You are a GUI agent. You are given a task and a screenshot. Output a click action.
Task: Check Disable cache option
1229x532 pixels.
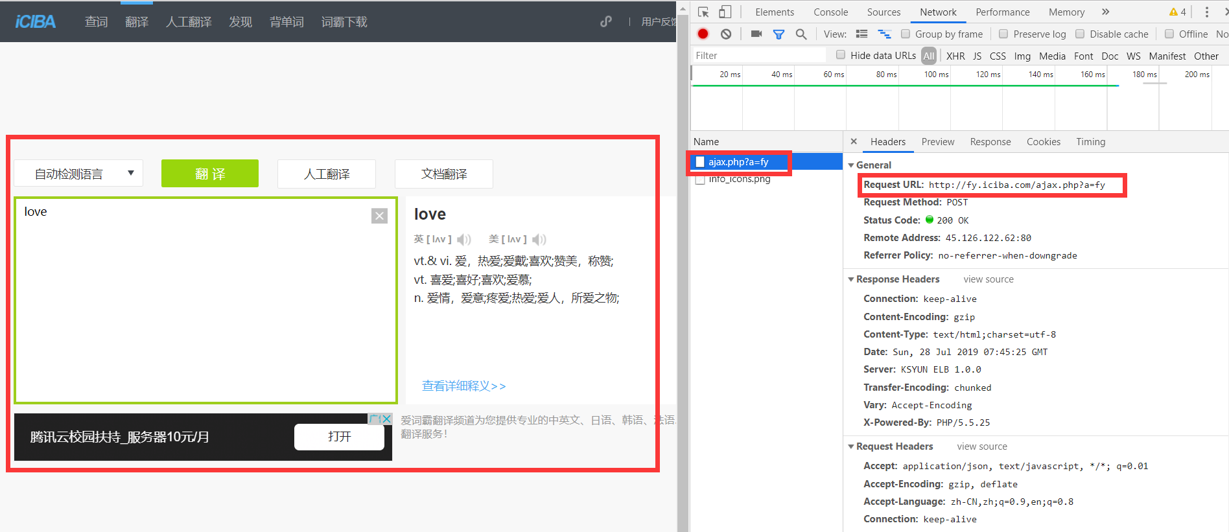pos(1080,34)
